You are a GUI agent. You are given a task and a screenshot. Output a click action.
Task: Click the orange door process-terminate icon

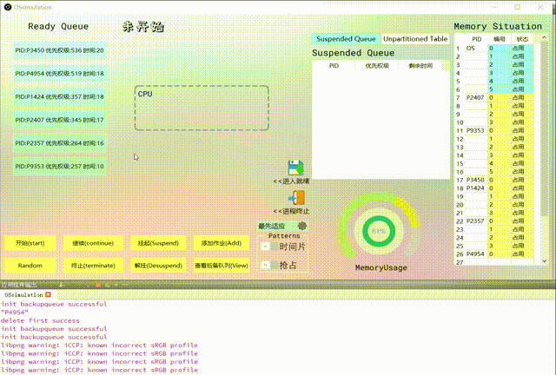[296, 198]
